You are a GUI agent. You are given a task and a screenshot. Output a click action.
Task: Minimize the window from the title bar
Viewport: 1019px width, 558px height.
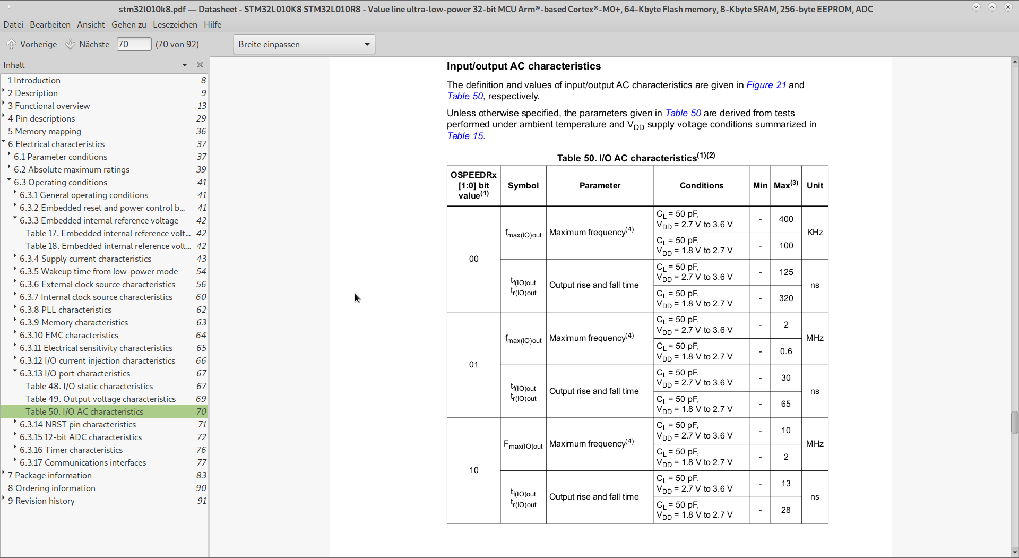976,7
